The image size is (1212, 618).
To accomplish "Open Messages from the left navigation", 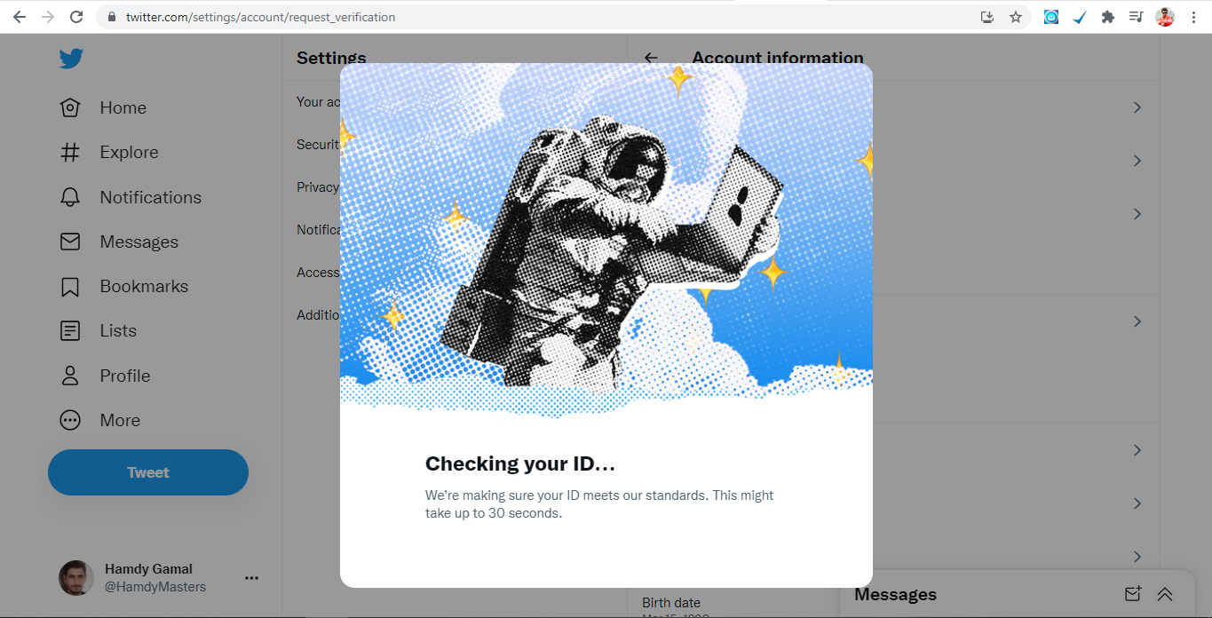I will pyautogui.click(x=119, y=242).
